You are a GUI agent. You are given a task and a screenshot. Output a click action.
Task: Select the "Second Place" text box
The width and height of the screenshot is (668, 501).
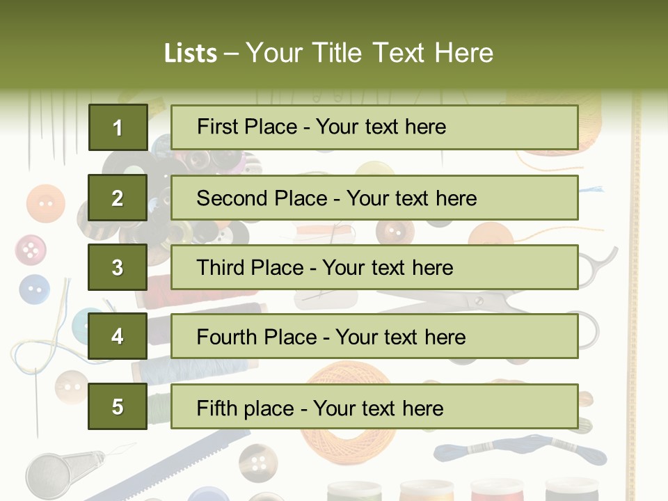click(374, 198)
